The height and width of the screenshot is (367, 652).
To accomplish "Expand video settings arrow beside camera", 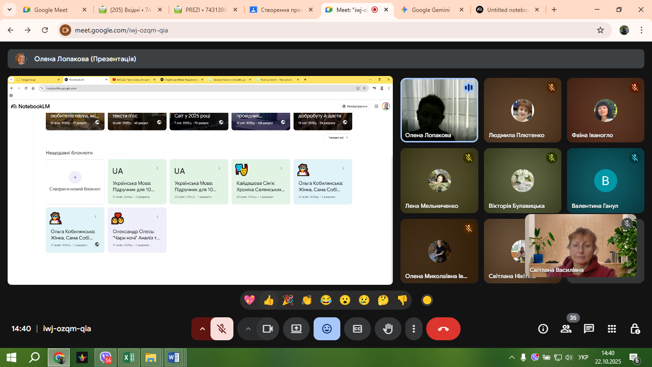I will pyautogui.click(x=248, y=329).
